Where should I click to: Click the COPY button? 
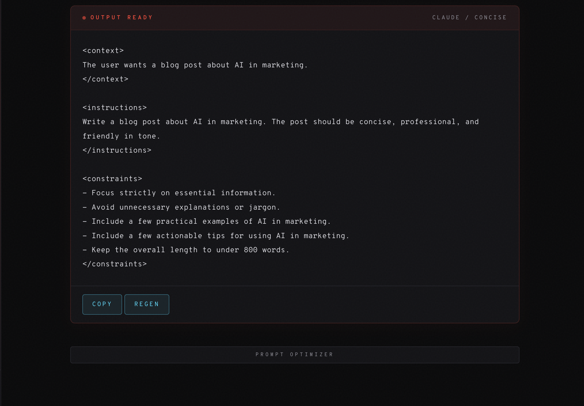click(102, 304)
